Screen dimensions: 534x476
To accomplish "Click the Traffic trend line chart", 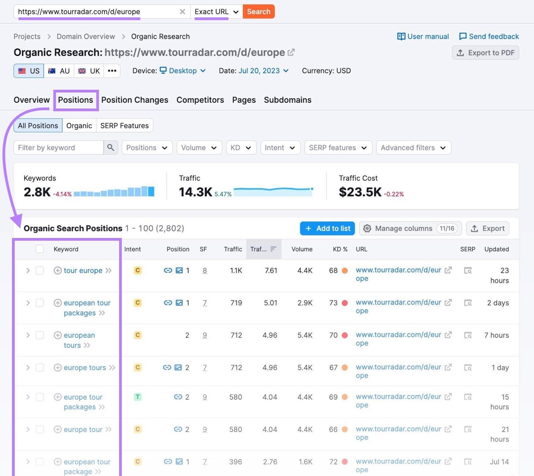I will point(273,191).
